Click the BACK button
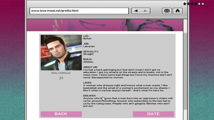The height and width of the screenshot is (120, 214). tap(61, 114)
